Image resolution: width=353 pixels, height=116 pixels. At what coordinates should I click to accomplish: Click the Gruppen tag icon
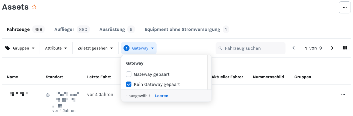click(8, 48)
